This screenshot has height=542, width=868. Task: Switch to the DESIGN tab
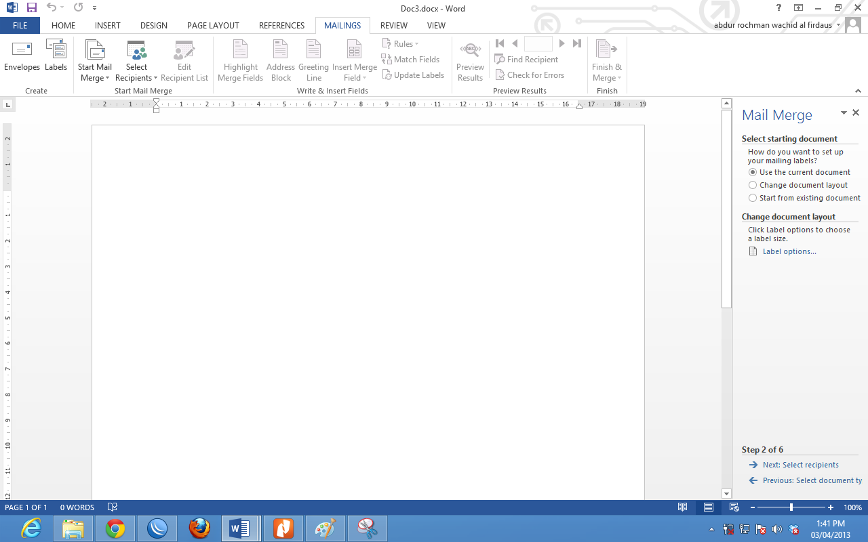coord(154,26)
